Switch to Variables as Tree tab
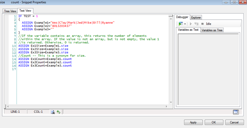 [212, 30]
